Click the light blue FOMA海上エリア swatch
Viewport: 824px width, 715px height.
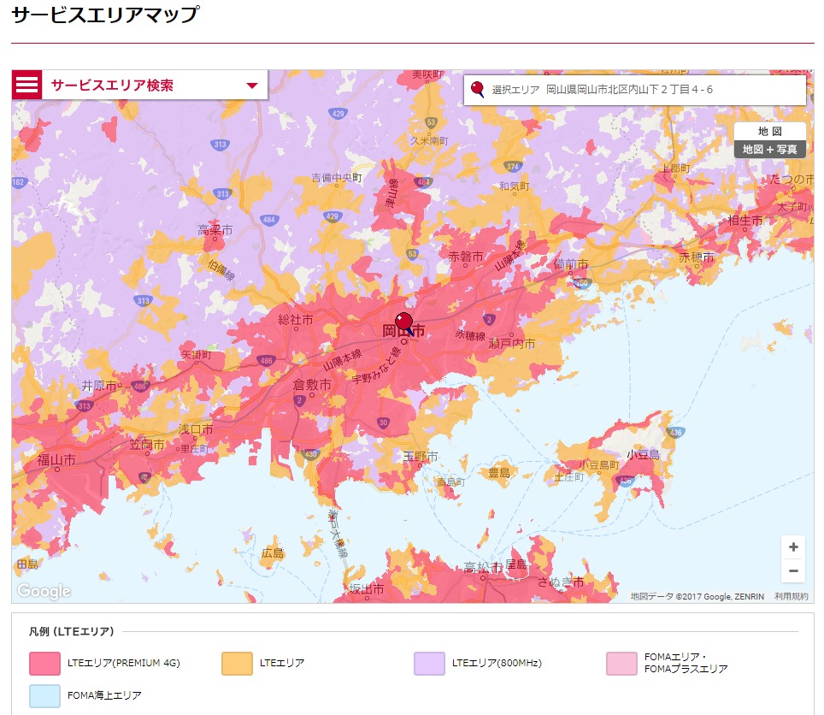[44, 696]
